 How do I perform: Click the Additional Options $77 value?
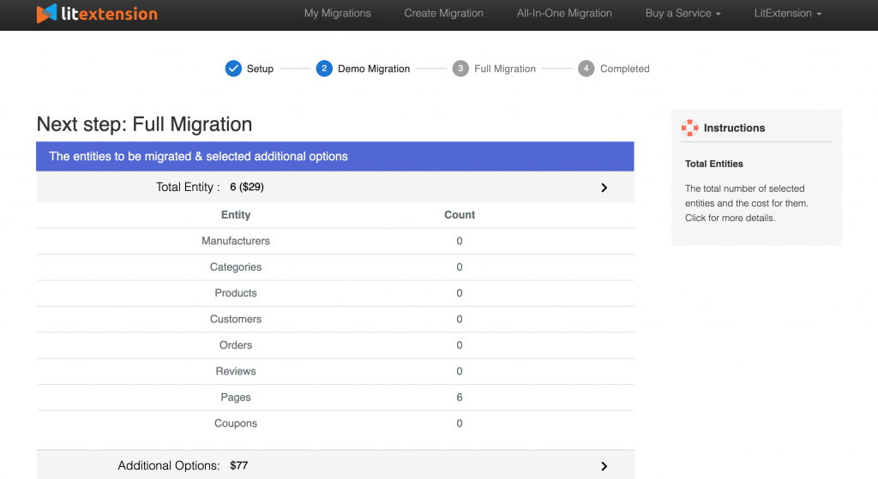pyautogui.click(x=239, y=465)
